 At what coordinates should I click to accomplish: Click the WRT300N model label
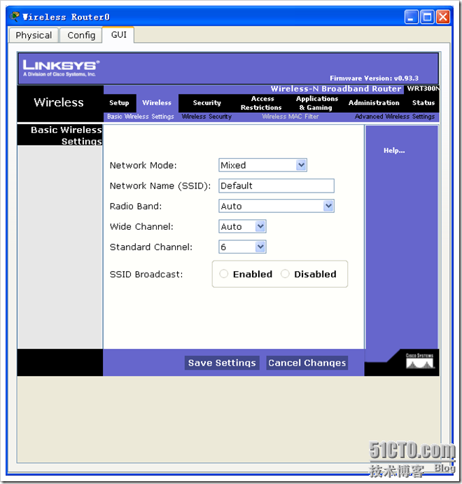(x=423, y=88)
